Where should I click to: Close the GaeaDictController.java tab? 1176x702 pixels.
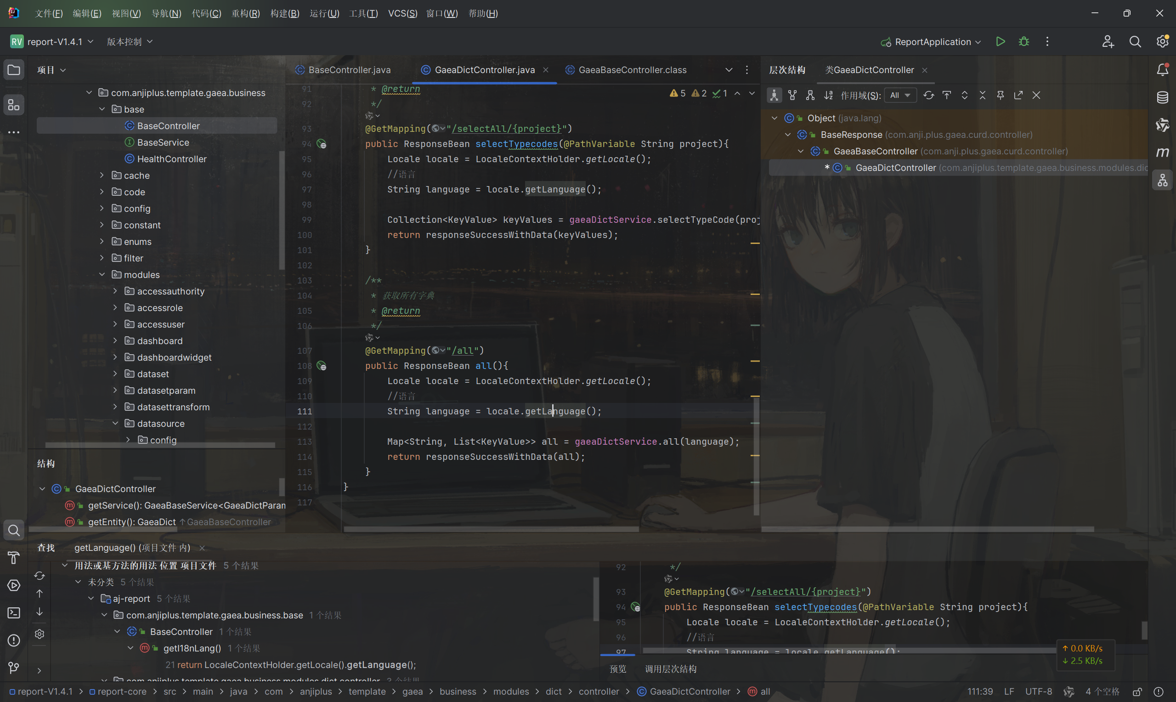pyautogui.click(x=546, y=70)
